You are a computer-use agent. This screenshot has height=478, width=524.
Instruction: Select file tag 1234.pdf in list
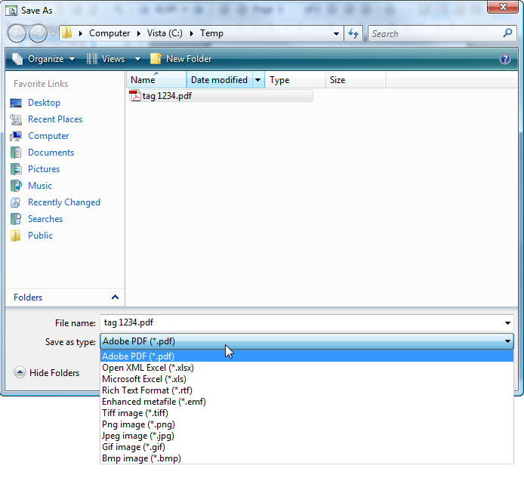point(220,96)
